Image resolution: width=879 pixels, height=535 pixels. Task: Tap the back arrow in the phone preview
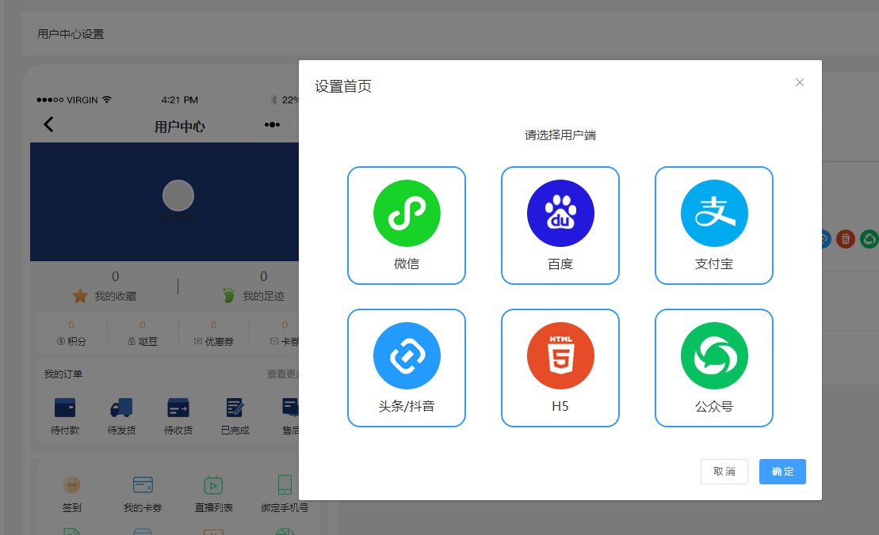pos(49,124)
